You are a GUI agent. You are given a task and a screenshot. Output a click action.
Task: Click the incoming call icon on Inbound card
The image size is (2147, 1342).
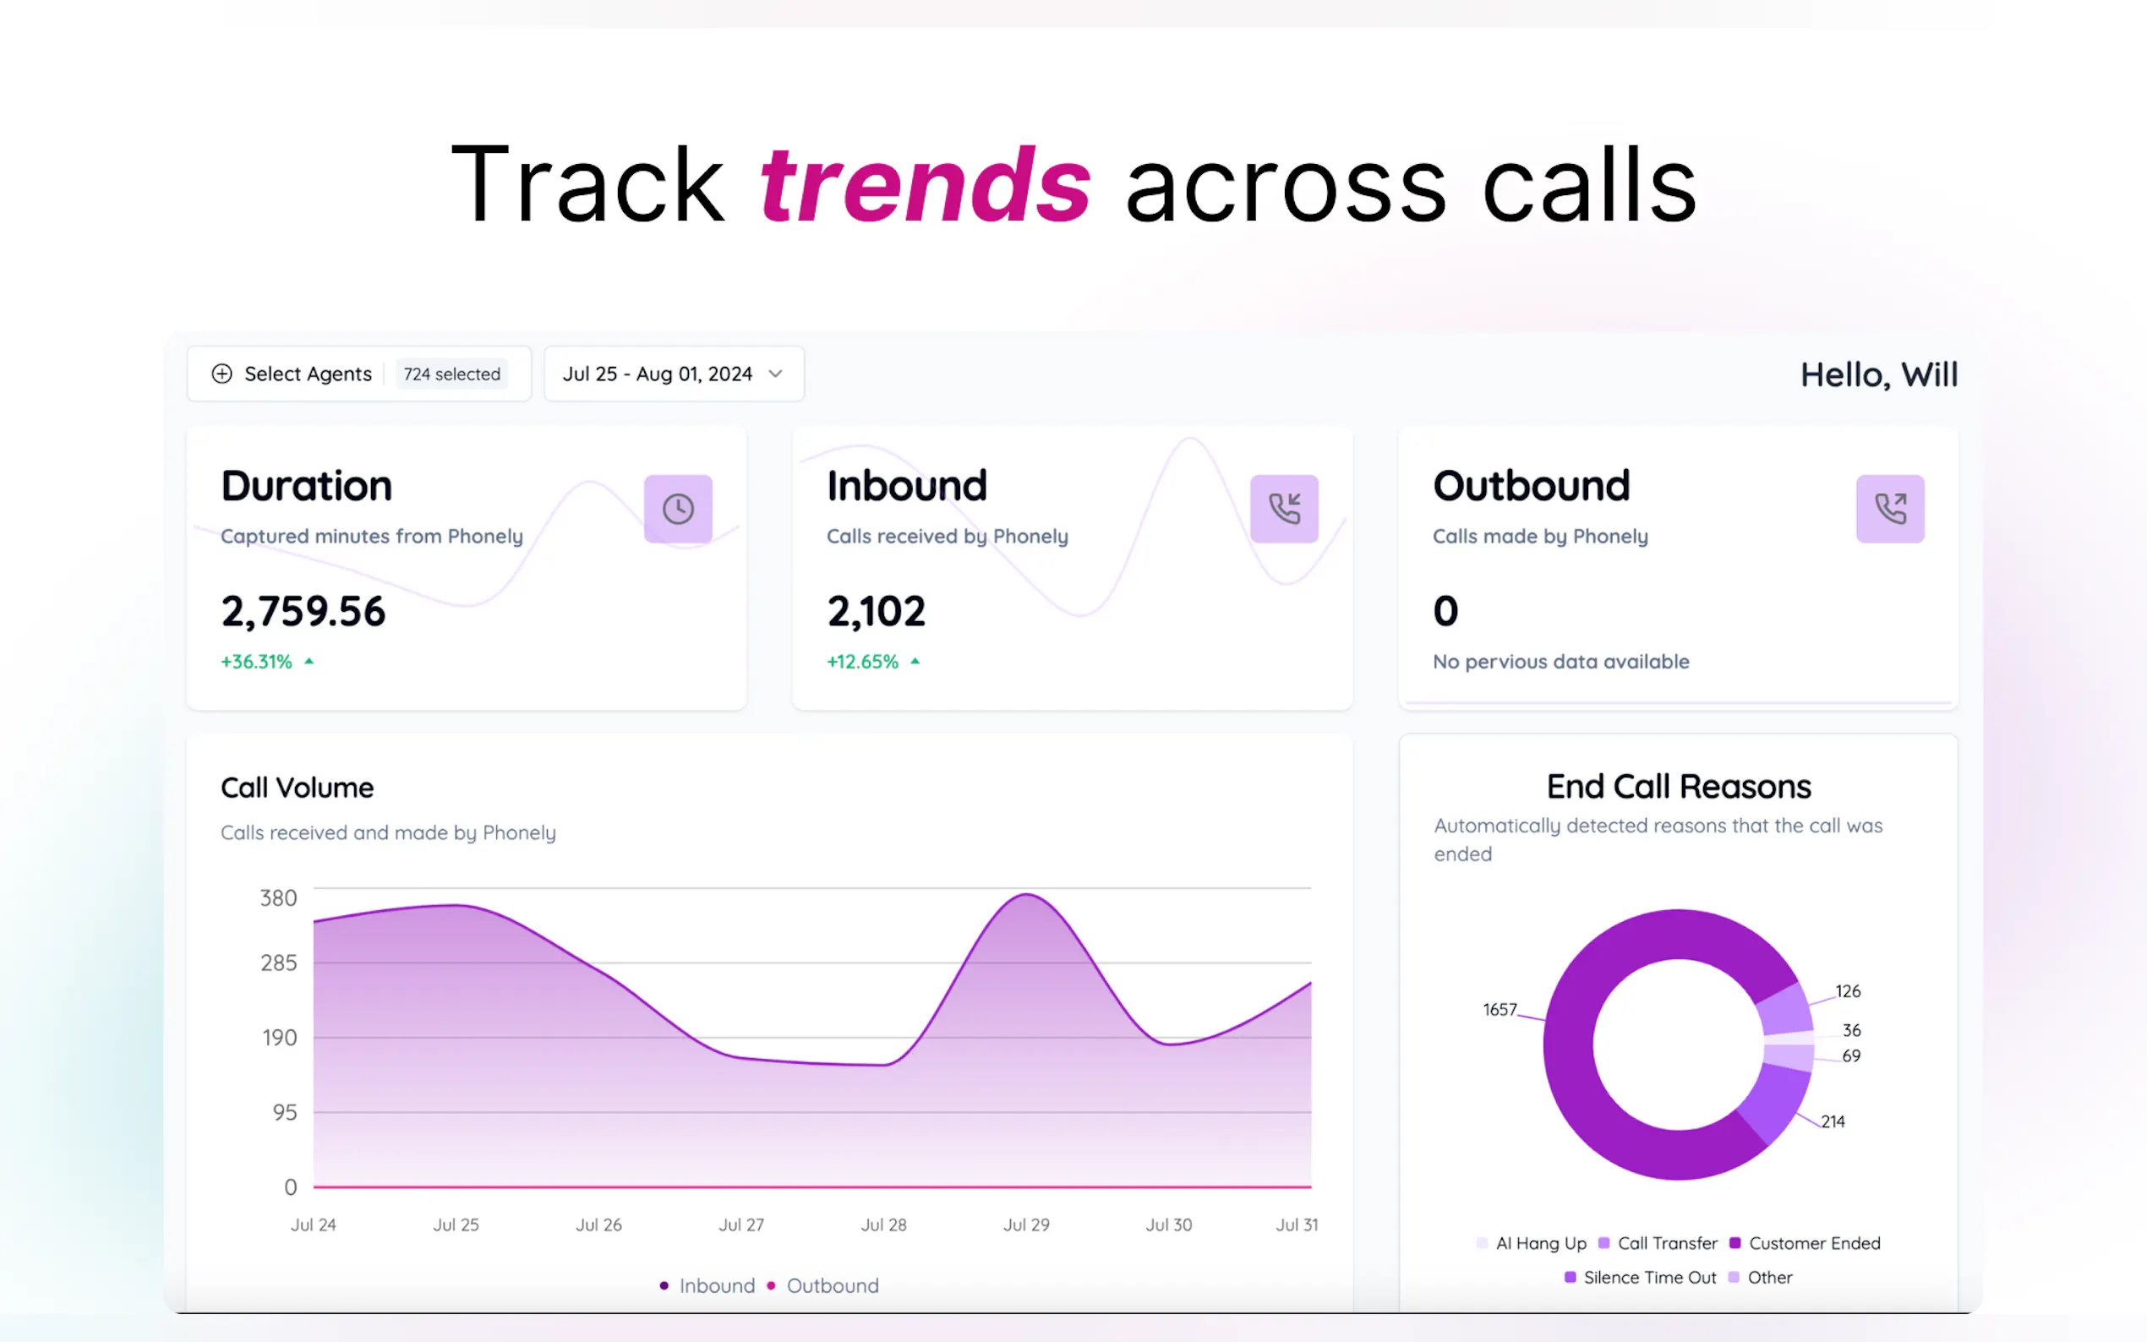(1283, 509)
